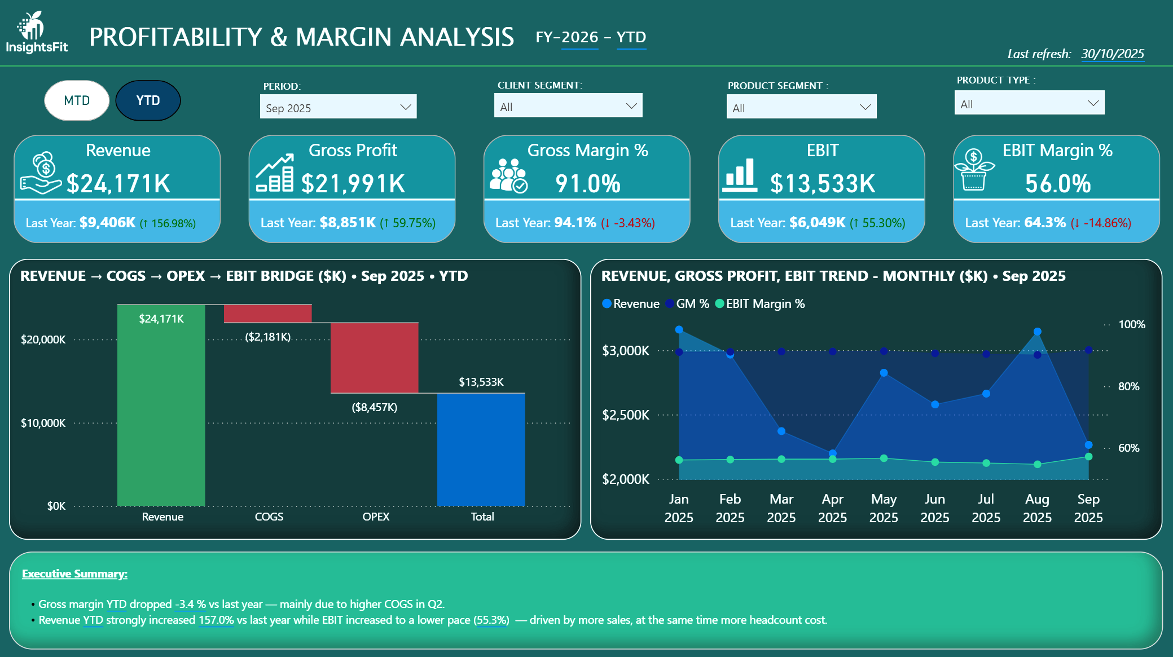Select the YTD toggle button
The width and height of the screenshot is (1173, 657).
coord(148,100)
